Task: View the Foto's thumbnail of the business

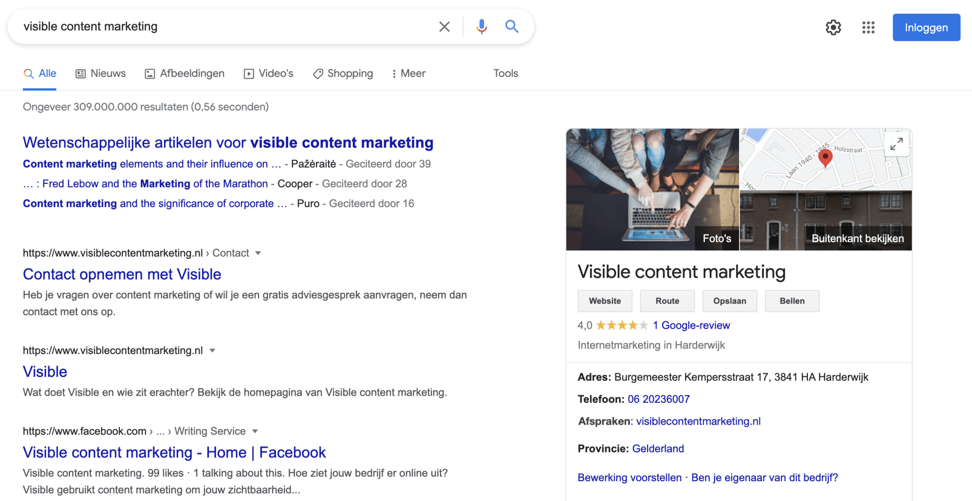Action: click(x=653, y=189)
